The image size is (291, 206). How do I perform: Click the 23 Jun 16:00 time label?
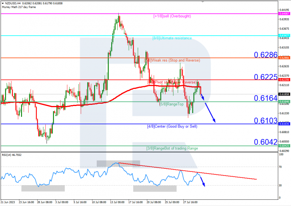[x=26, y=202]
